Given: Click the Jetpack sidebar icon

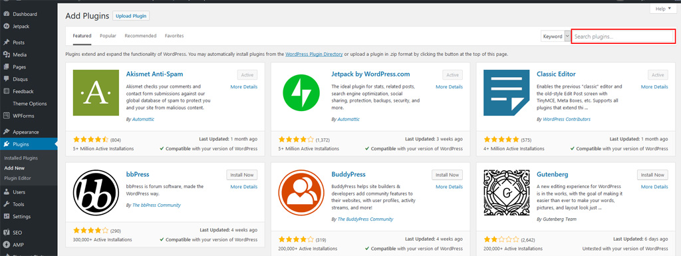Looking at the screenshot, I should click(x=7, y=26).
